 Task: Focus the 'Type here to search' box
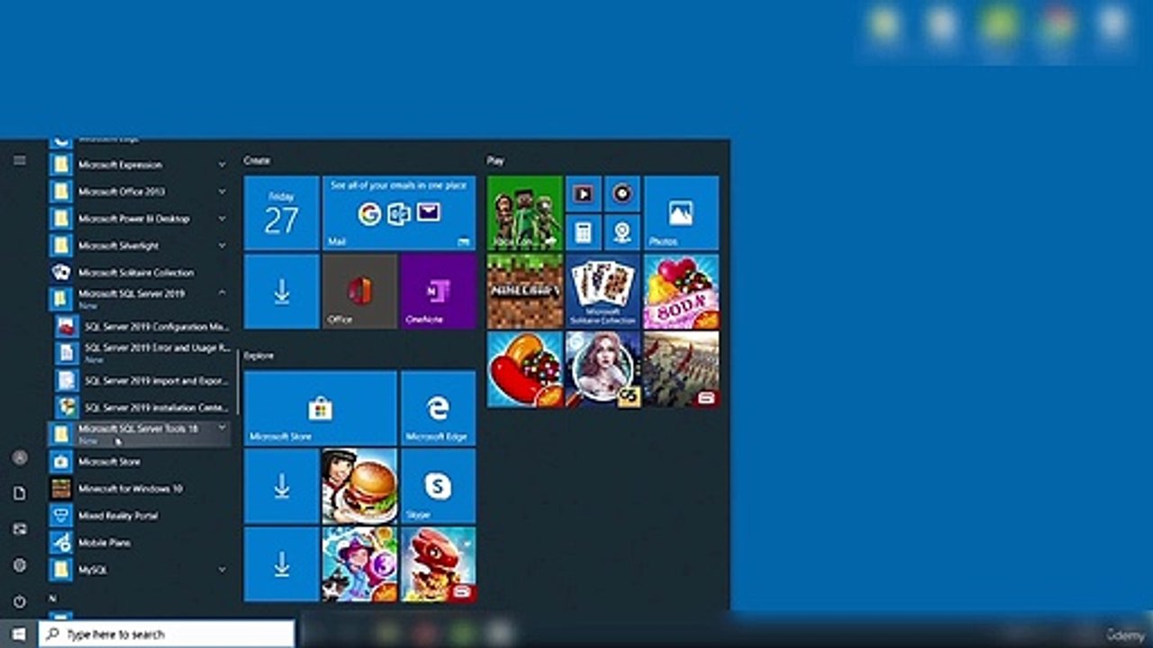166,634
